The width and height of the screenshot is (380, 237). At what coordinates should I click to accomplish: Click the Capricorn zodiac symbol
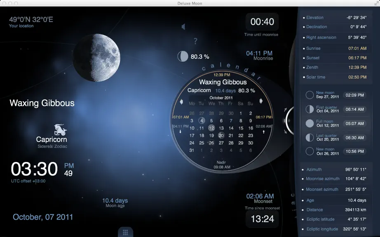tap(60, 130)
